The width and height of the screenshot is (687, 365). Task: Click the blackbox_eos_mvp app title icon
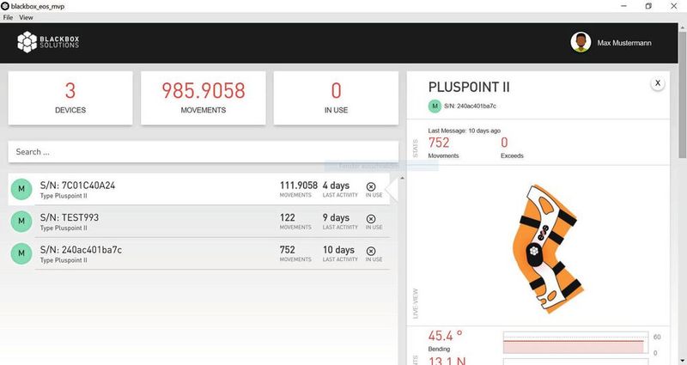(5, 6)
